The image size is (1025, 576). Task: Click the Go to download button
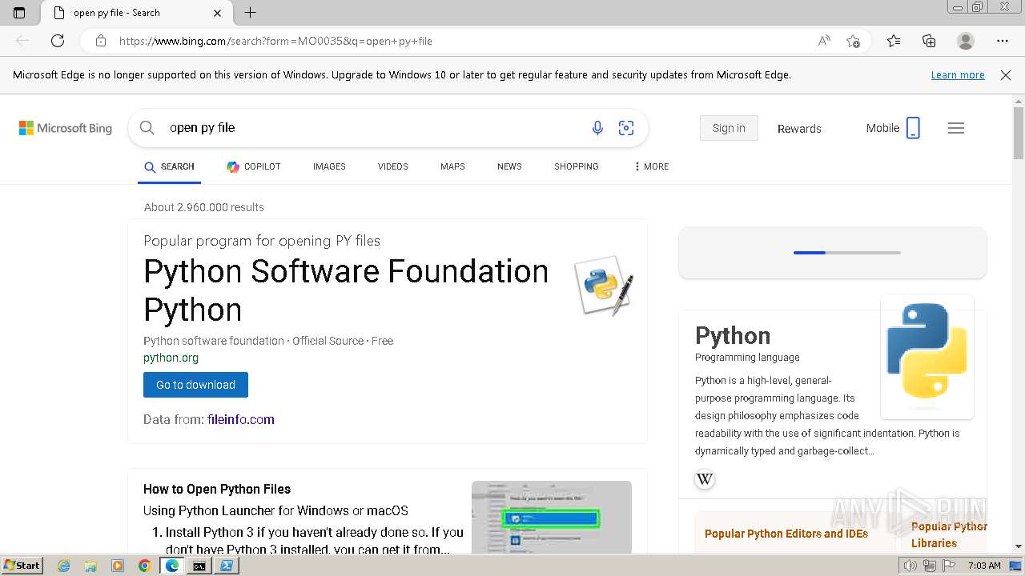pos(195,385)
